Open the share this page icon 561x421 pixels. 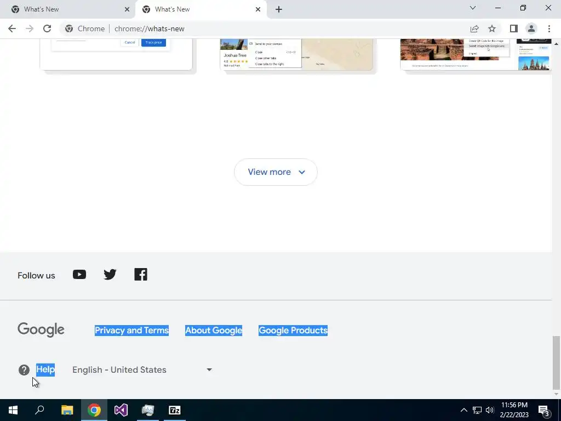474,29
